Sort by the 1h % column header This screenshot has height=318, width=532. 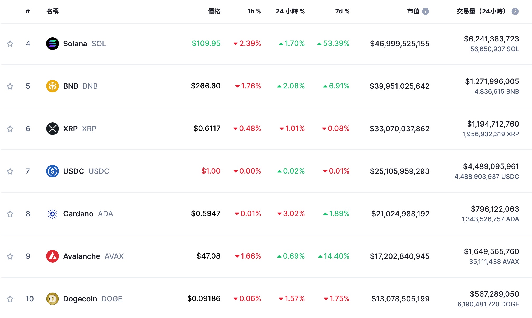[x=254, y=11]
